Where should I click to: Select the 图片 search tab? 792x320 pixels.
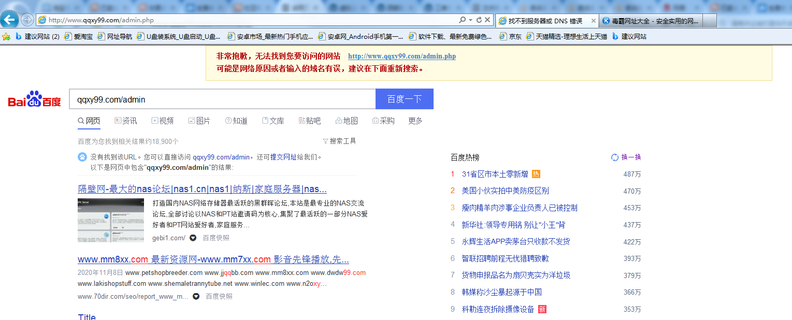[199, 121]
